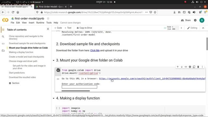208x117 pixels.
Task: Open the Insert menu
Action: click(x=32, y=23)
